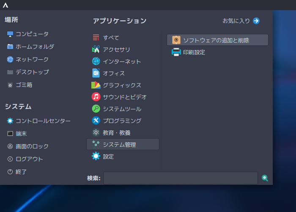Click the Arch logo menu button in panel

tap(5, 5)
